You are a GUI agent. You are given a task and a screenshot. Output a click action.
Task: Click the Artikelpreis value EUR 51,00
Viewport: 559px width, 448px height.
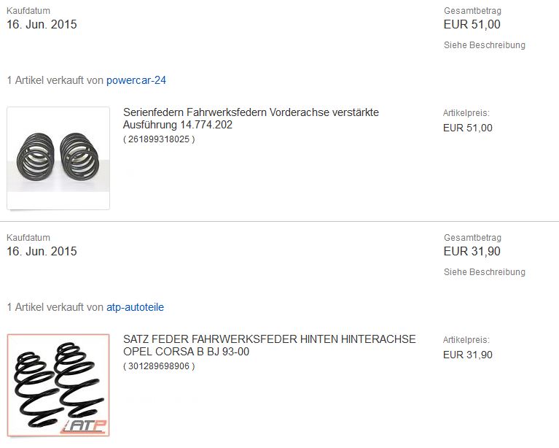(x=468, y=128)
